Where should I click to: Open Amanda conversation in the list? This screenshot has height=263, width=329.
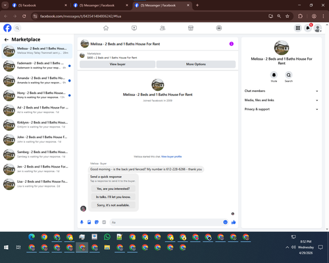[x=37, y=80]
